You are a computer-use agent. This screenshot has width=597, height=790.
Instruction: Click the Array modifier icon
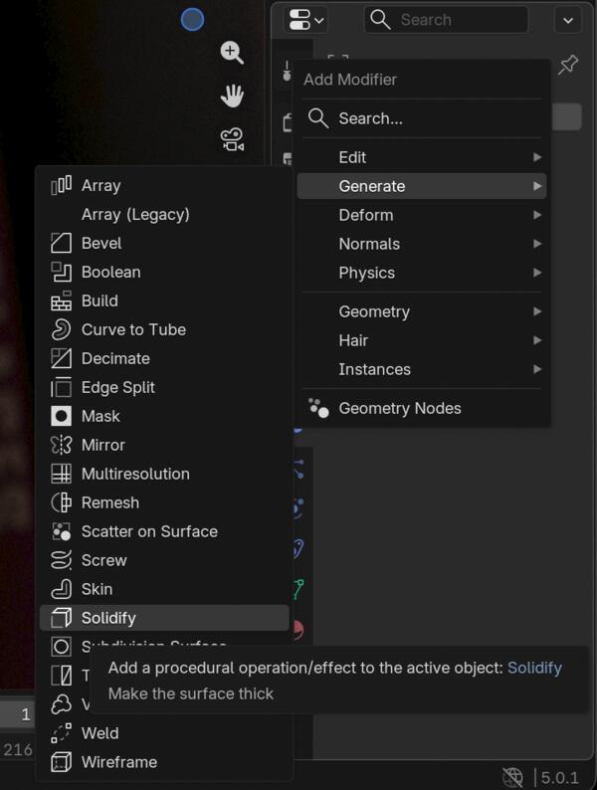click(x=62, y=185)
